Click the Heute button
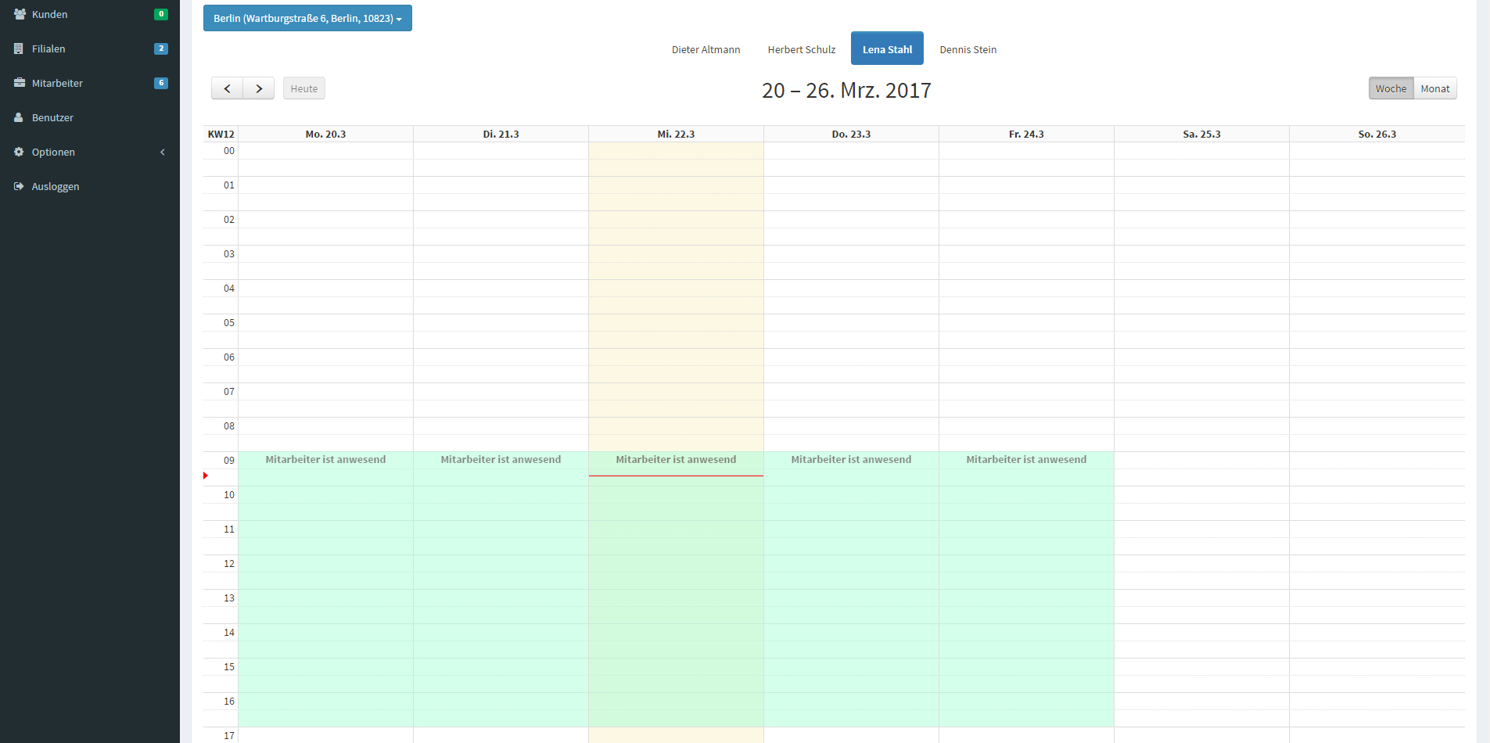The width and height of the screenshot is (1490, 743). coord(304,88)
